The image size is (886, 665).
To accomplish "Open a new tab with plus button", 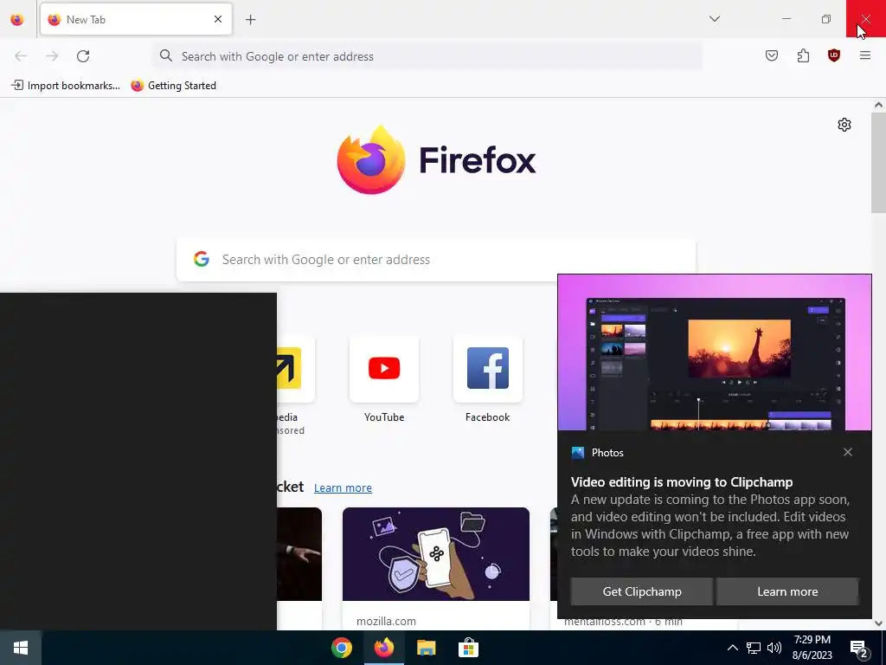I will point(251,20).
